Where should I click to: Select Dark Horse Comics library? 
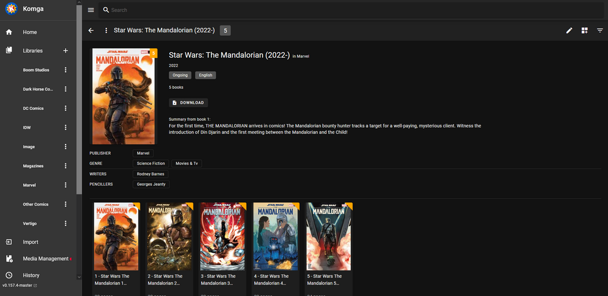coord(38,89)
